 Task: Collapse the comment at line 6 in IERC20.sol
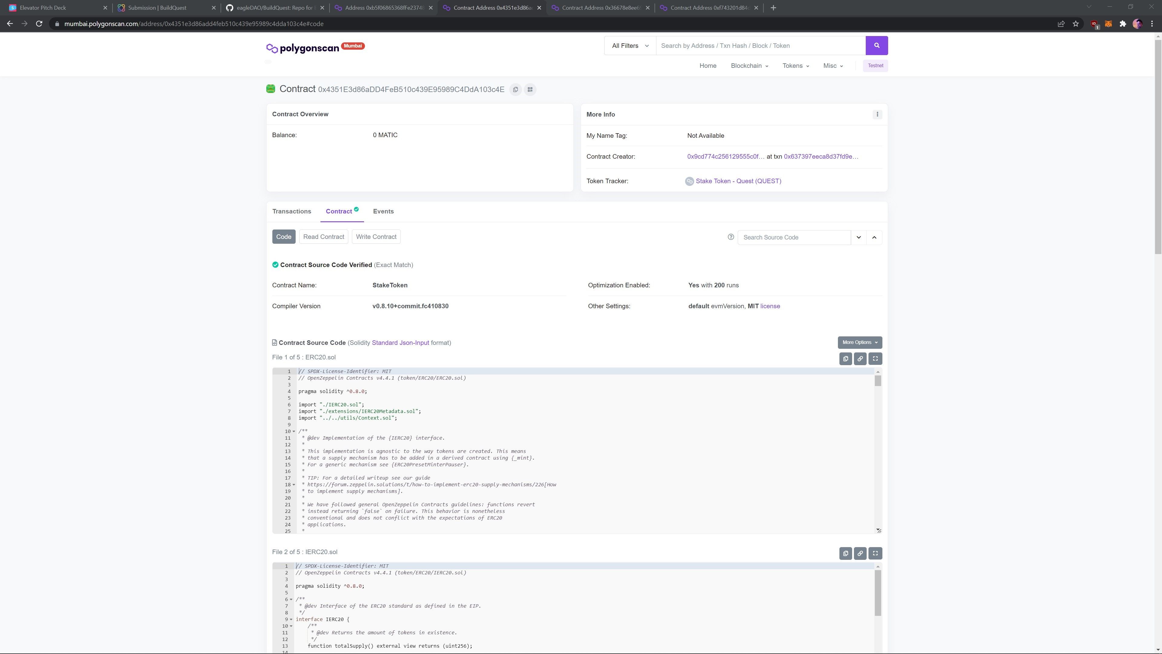291,599
